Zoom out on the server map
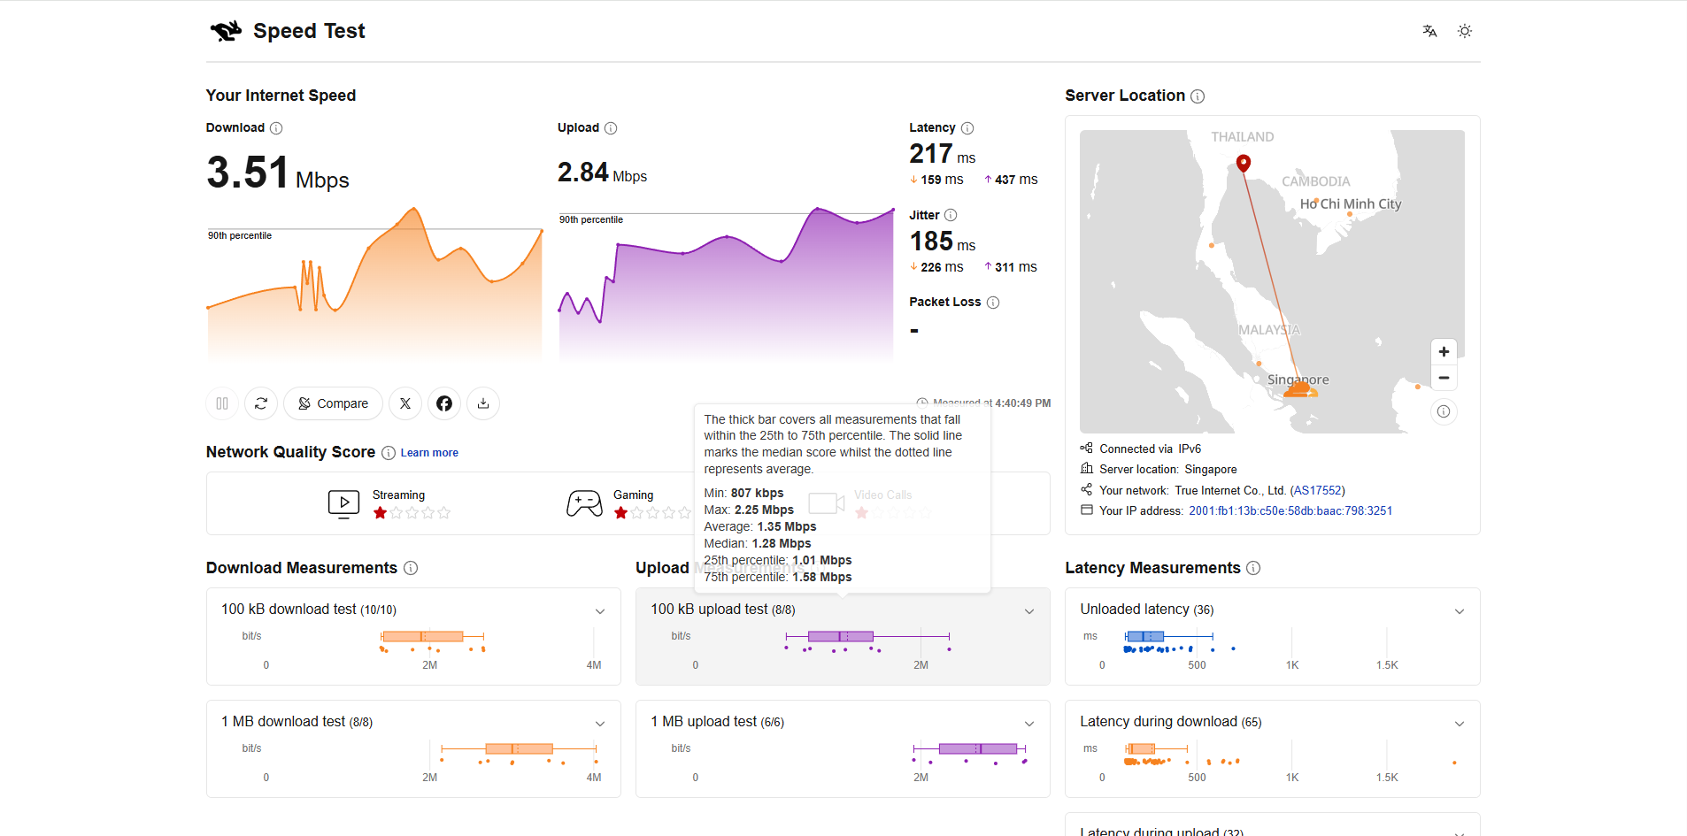1687x836 pixels. (1444, 378)
